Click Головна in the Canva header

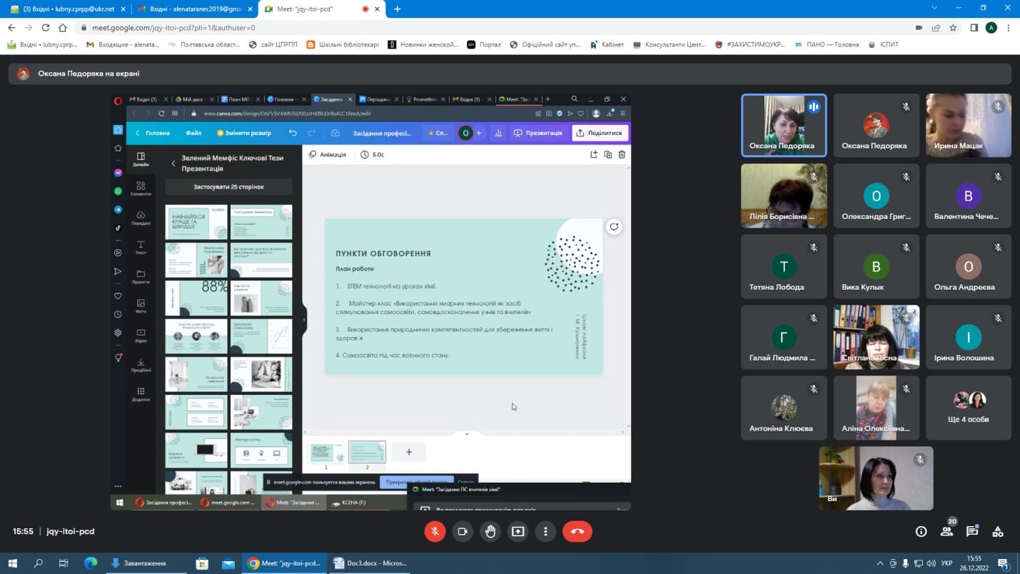click(153, 133)
